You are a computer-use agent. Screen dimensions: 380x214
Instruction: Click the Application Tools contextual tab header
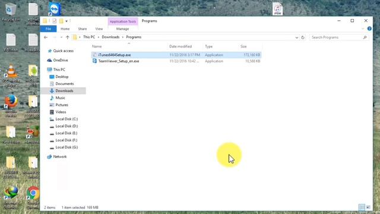[123, 21]
